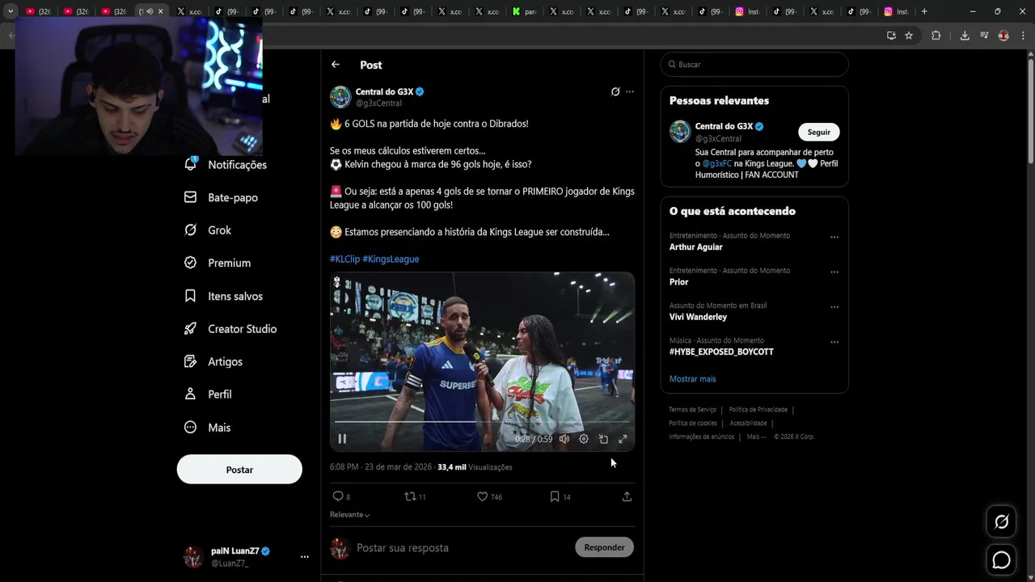Close the active browser tab
Screen dimensions: 1035x582
(161, 11)
